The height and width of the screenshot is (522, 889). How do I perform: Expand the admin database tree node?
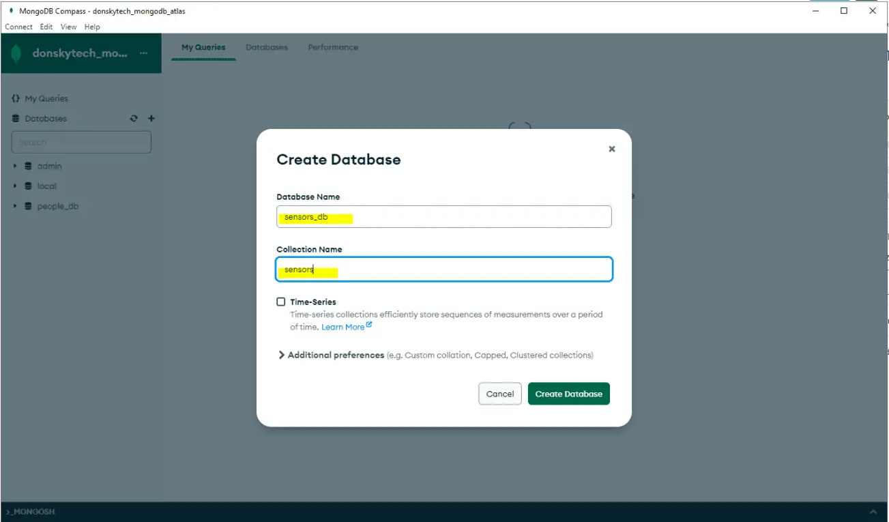[15, 166]
